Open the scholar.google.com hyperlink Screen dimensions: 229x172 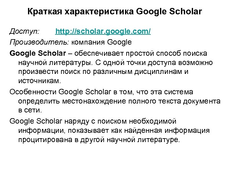[x=103, y=32]
